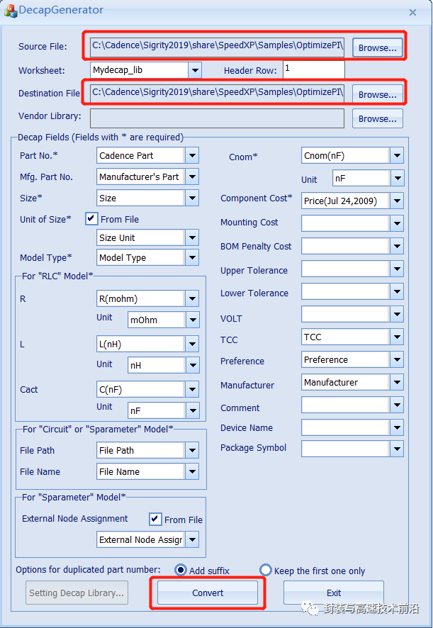433x628 pixels.
Task: Open the Part No. Cadence Part dropdown
Action: tap(192, 155)
